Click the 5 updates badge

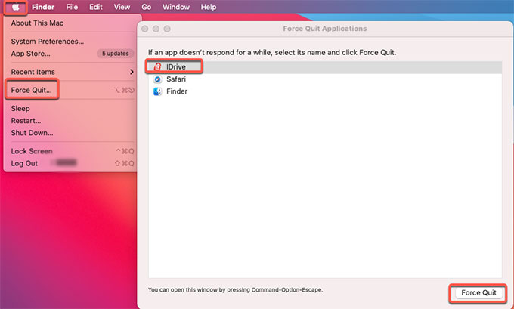pos(115,54)
